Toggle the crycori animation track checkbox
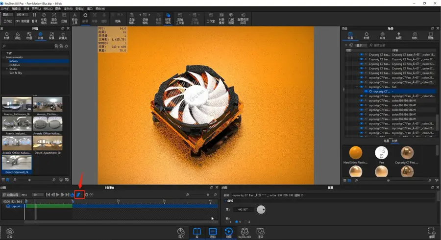The image size is (441, 240). coord(8,206)
